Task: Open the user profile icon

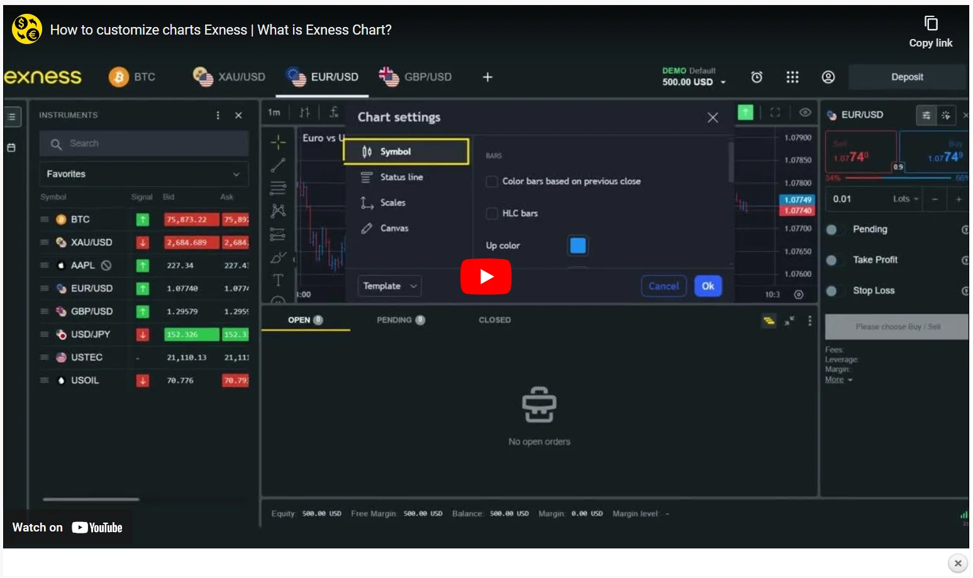Action: tap(828, 77)
